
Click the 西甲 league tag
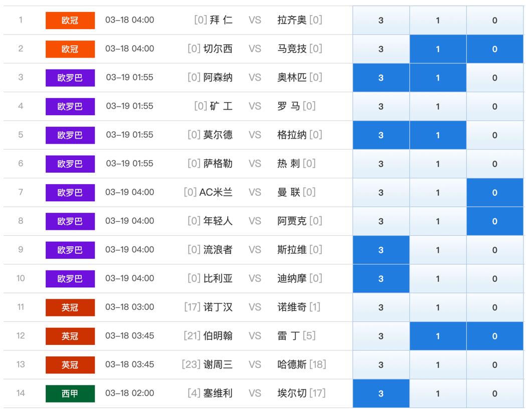point(70,393)
